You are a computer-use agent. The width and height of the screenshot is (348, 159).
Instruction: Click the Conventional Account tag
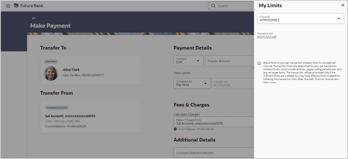[57, 108]
